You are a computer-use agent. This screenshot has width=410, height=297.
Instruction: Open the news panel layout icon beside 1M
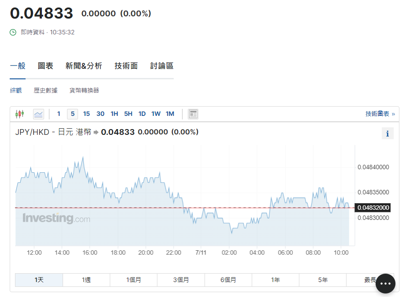pos(193,114)
